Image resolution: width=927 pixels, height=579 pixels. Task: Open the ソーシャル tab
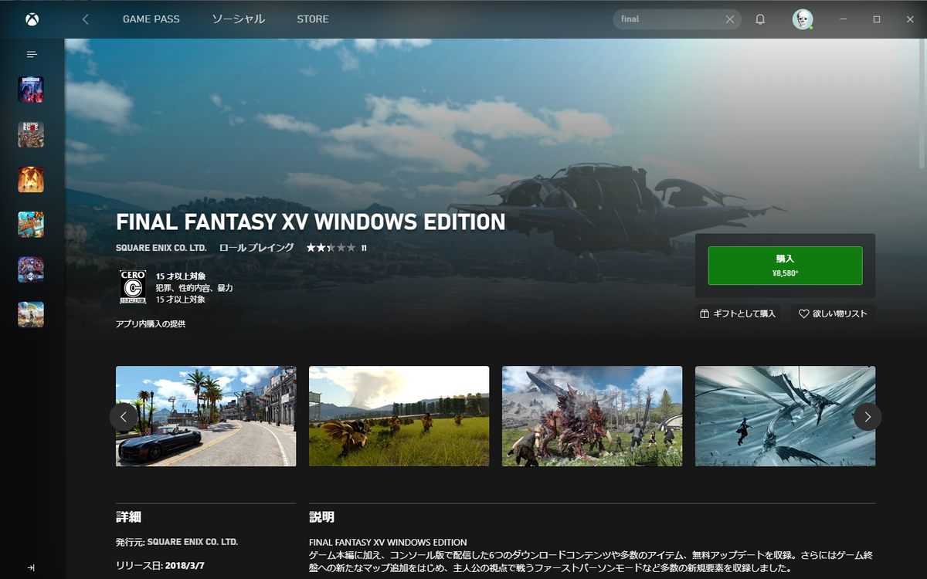tap(239, 19)
